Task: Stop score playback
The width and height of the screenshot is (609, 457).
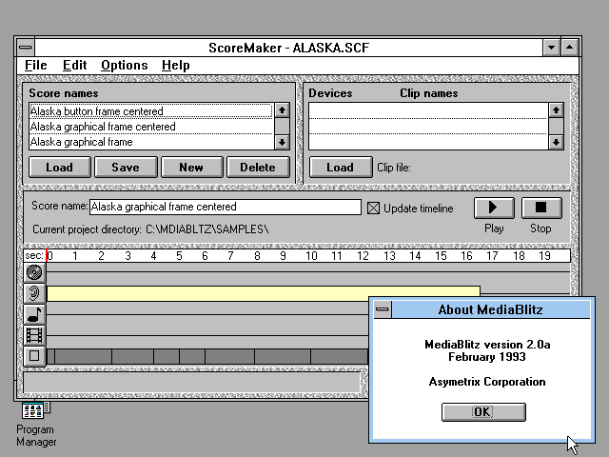Action: pyautogui.click(x=541, y=208)
